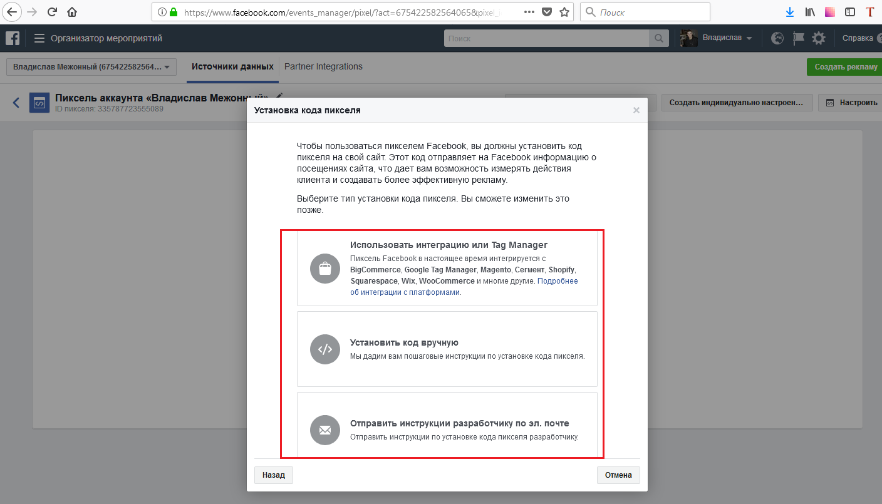Image resolution: width=882 pixels, height=504 pixels.
Task: Edit the pixel name with the pencil icon
Action: [280, 96]
